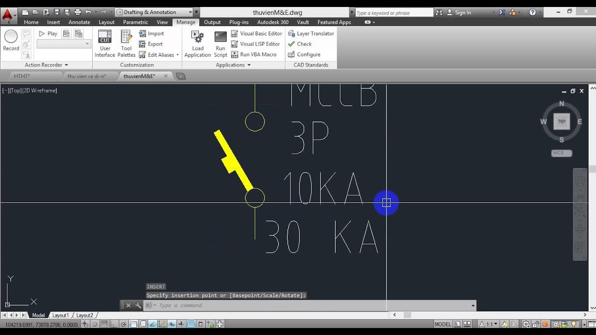This screenshot has height=335, width=596.
Task: Open command line customize wrench icon
Action: coord(138,305)
